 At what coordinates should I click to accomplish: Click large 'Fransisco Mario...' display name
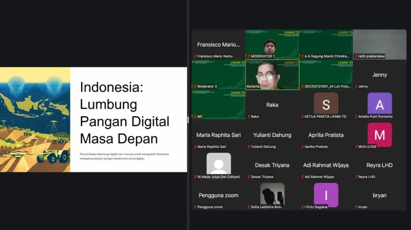pyautogui.click(x=218, y=44)
